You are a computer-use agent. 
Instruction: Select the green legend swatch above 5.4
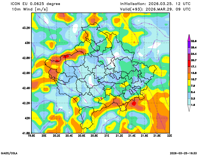click(x=189, y=89)
